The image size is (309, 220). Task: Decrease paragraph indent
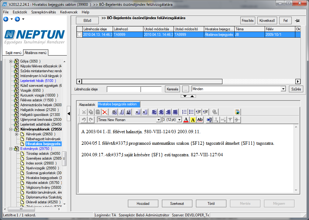(x=198, y=112)
